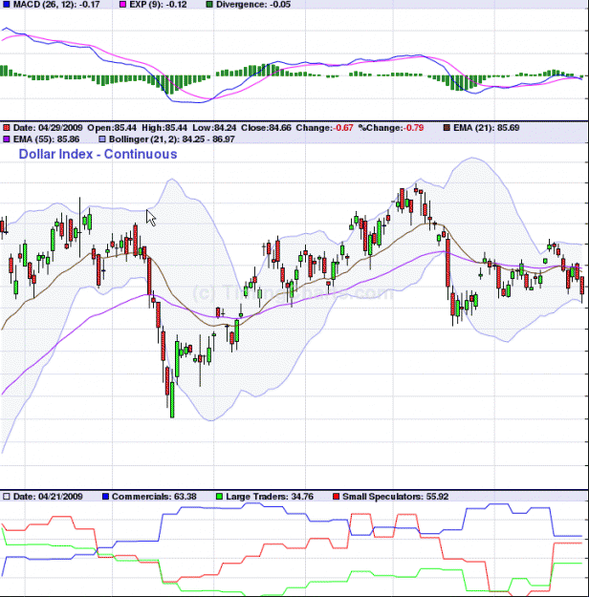Click the 'Dollar Index - Continuous' chart title
Screen dimensions: 589x597
tap(98, 154)
